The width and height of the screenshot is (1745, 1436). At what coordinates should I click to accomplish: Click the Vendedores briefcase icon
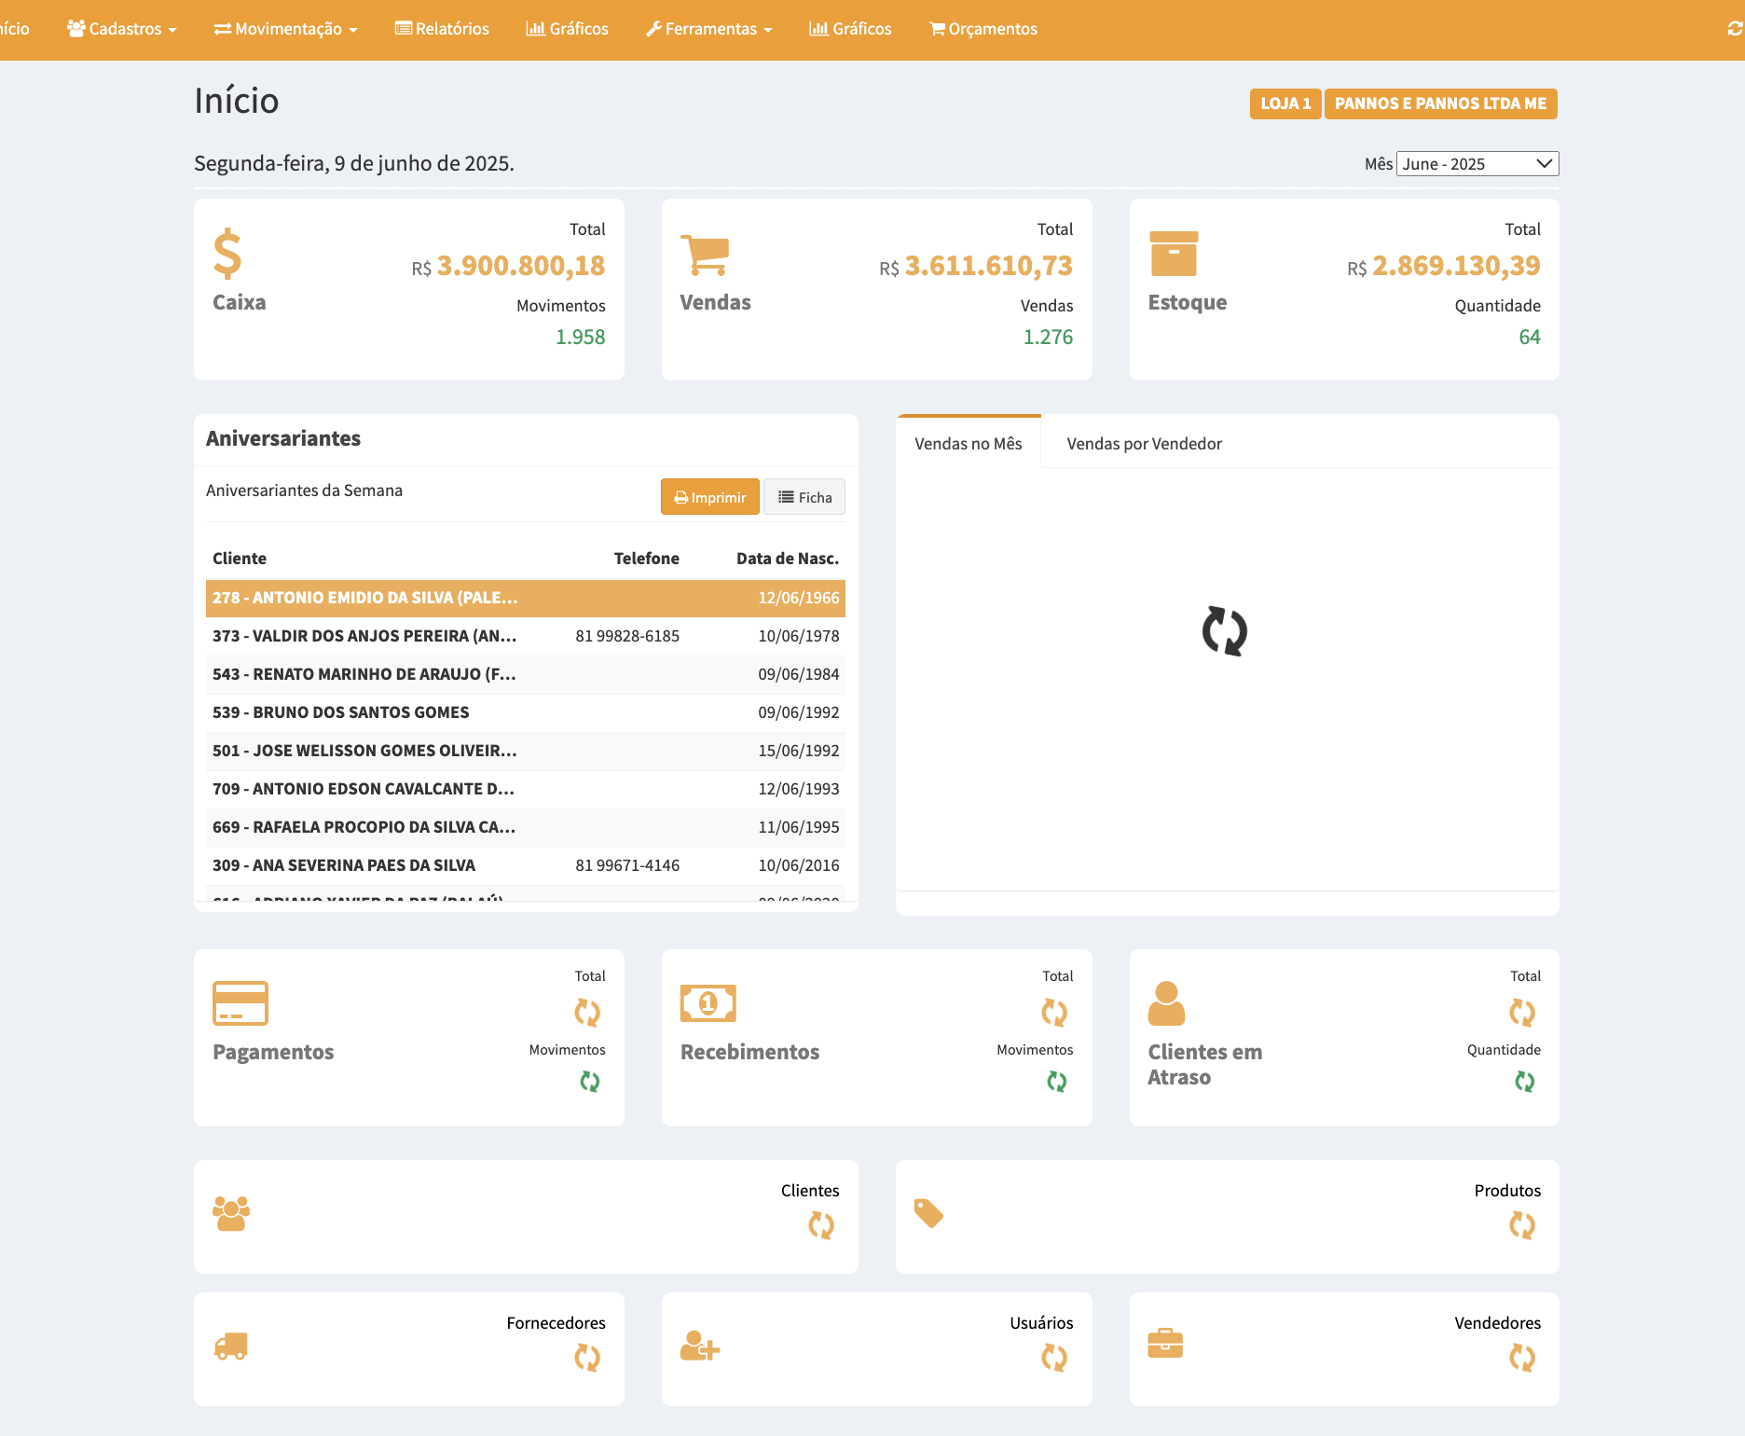tap(1165, 1344)
